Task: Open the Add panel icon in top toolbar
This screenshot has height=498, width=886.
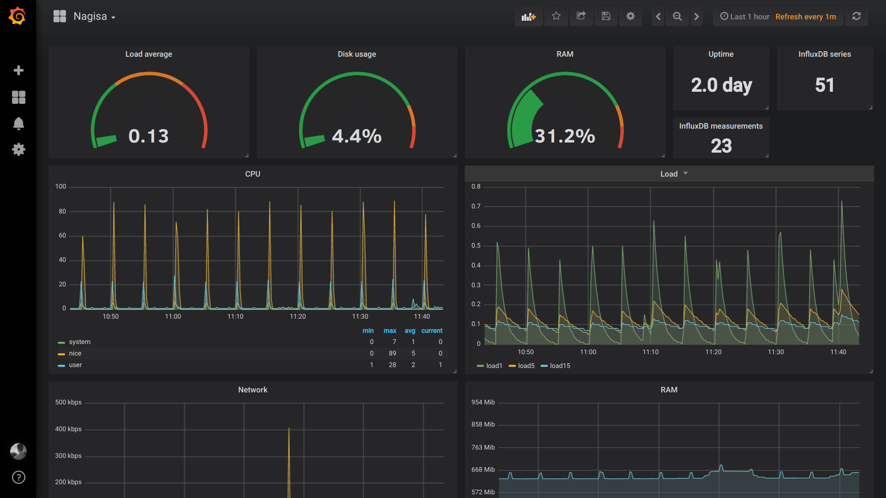Action: (x=528, y=16)
